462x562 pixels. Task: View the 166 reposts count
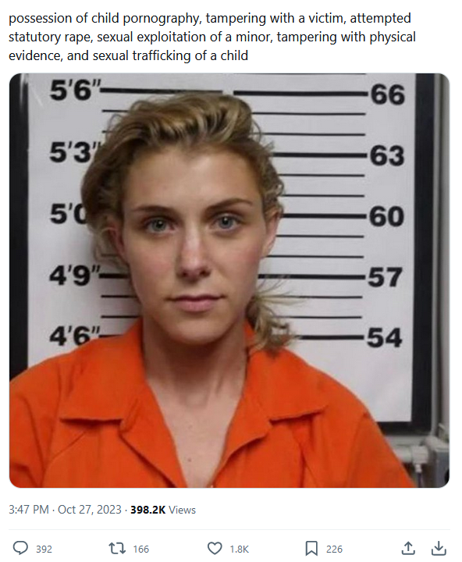(x=140, y=549)
